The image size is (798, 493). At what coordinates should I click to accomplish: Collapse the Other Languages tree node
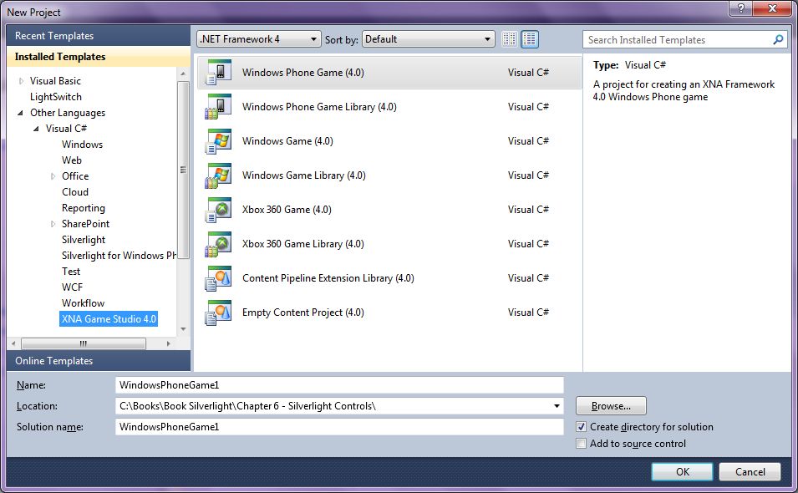(x=20, y=113)
